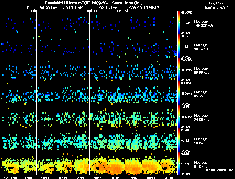Select the 13-24 keV panel at 00:16
Viewport: 235px width, 179px height.
(63, 140)
